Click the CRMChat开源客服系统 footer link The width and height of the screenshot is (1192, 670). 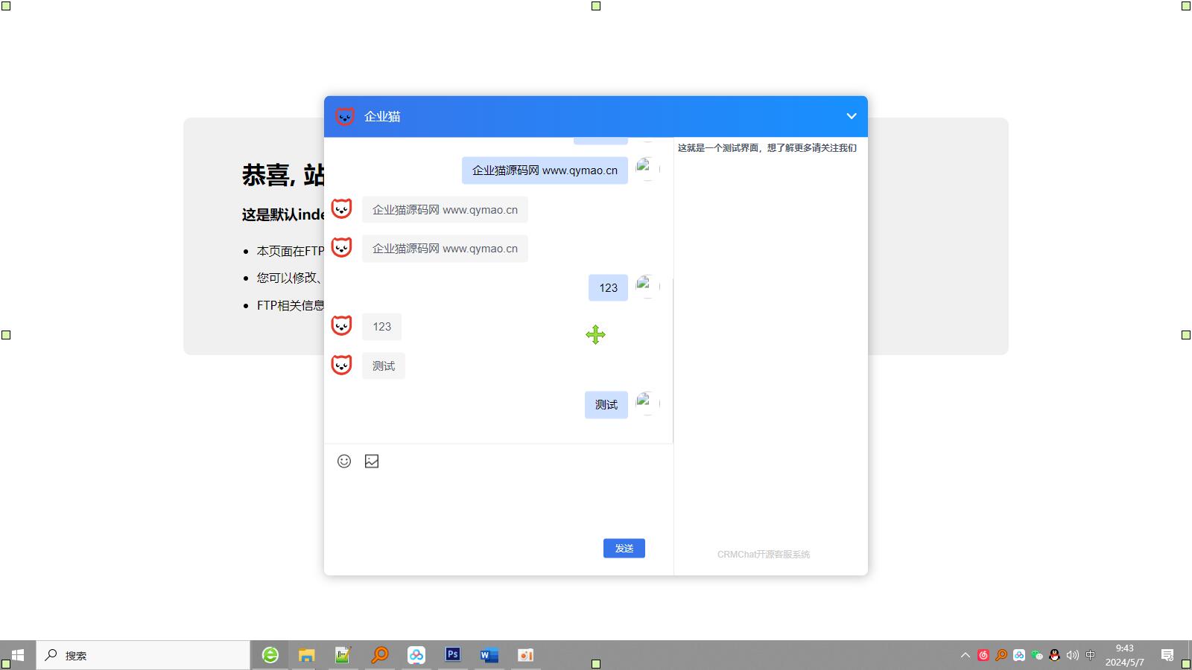click(764, 555)
